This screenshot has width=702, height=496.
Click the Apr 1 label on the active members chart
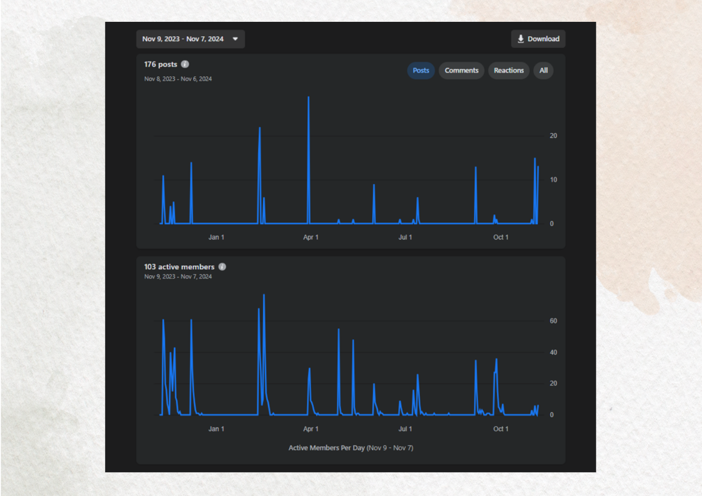(x=311, y=429)
